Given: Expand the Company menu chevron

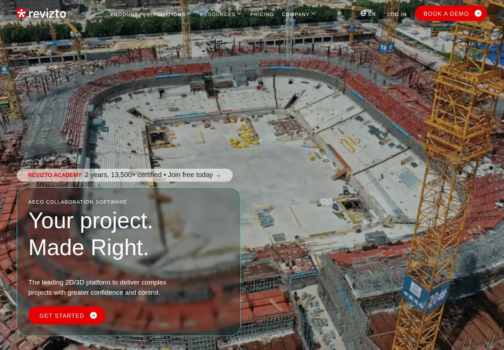Looking at the screenshot, I should coord(313,14).
